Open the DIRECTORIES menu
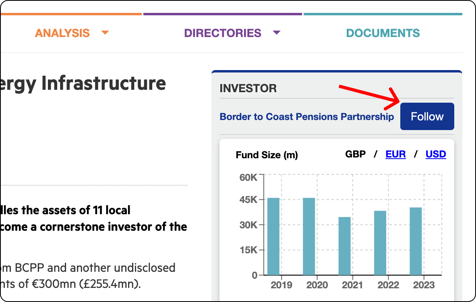The height and width of the screenshot is (302, 476). [x=223, y=33]
